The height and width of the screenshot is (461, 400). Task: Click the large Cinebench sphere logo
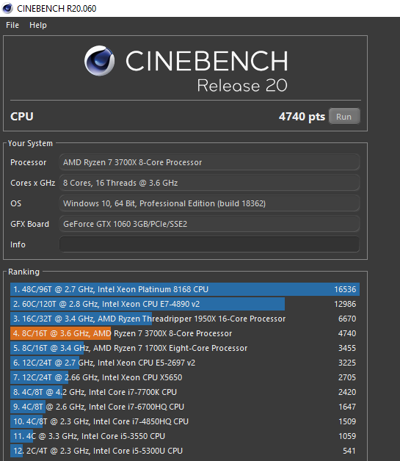99,61
